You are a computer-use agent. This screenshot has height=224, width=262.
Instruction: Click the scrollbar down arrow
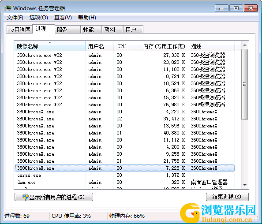point(245,185)
